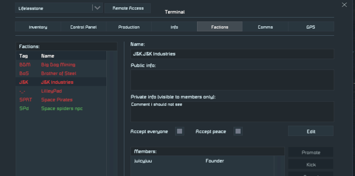Open the Lifelesstone grid dropdown arrow

pos(97,8)
